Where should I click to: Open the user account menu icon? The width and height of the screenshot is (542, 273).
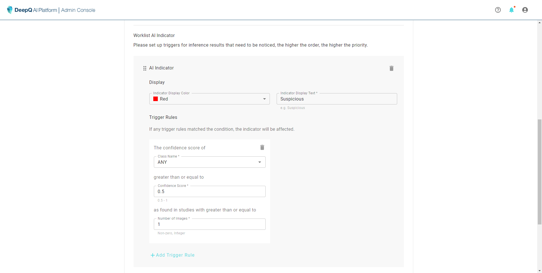pyautogui.click(x=525, y=10)
